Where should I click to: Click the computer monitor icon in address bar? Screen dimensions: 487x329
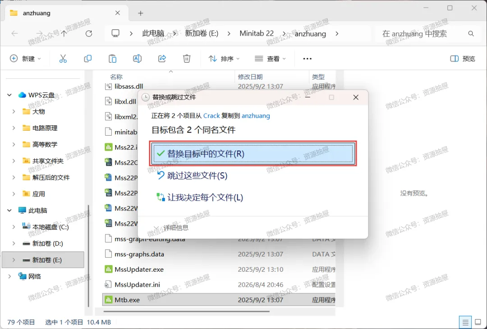click(115, 33)
